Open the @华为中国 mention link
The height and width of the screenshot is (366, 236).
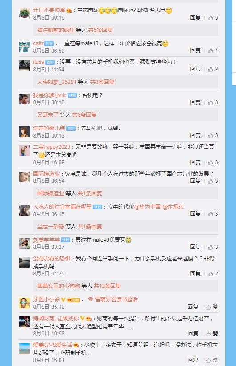pyautogui.click(x=148, y=207)
